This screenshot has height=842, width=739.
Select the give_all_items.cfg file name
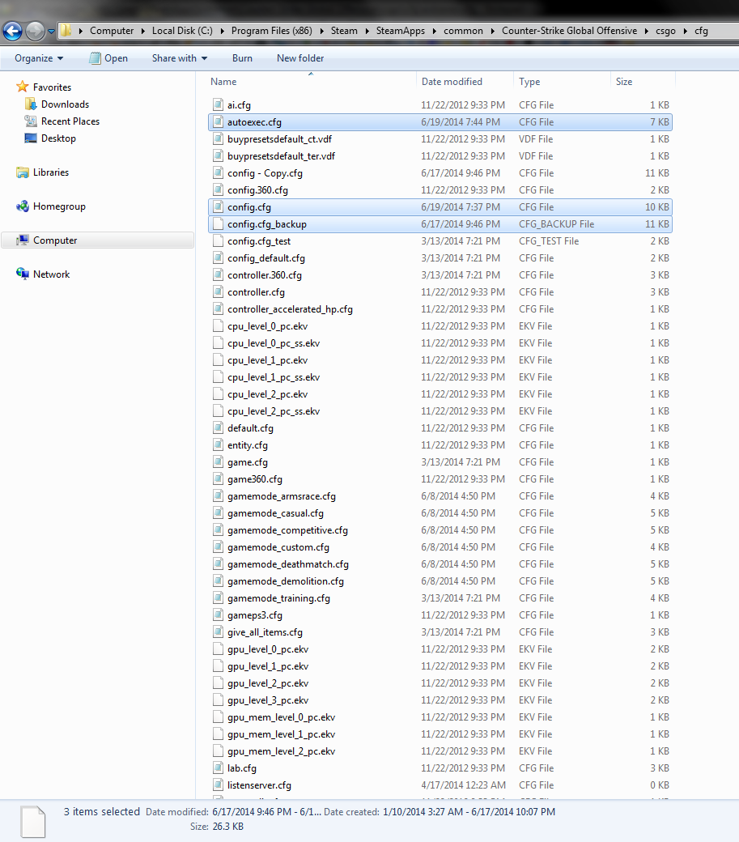click(x=265, y=632)
